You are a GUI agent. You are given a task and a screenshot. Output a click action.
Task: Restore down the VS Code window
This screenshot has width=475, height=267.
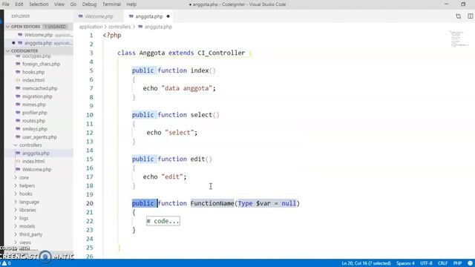463,4
